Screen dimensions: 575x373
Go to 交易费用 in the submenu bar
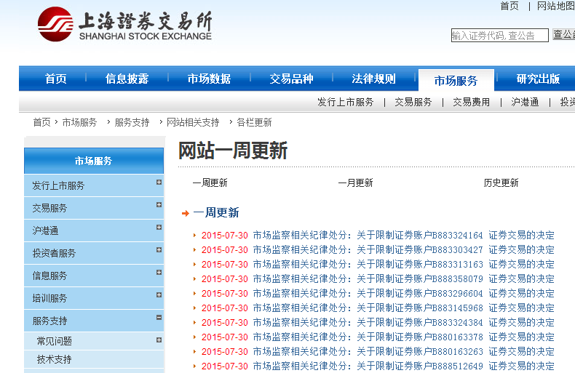click(x=471, y=103)
